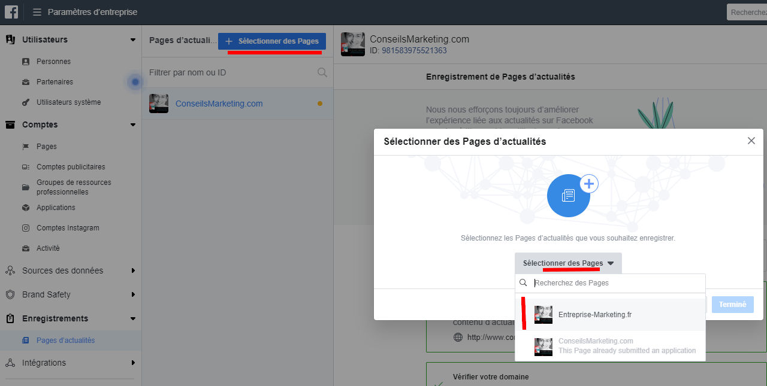Expand the Brand Safety arrow
This screenshot has height=386, width=767.
click(133, 294)
